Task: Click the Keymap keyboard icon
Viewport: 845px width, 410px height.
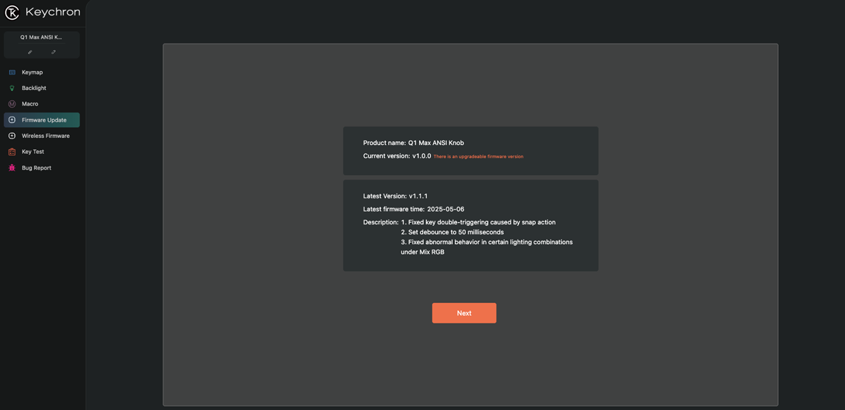Action: [x=12, y=72]
